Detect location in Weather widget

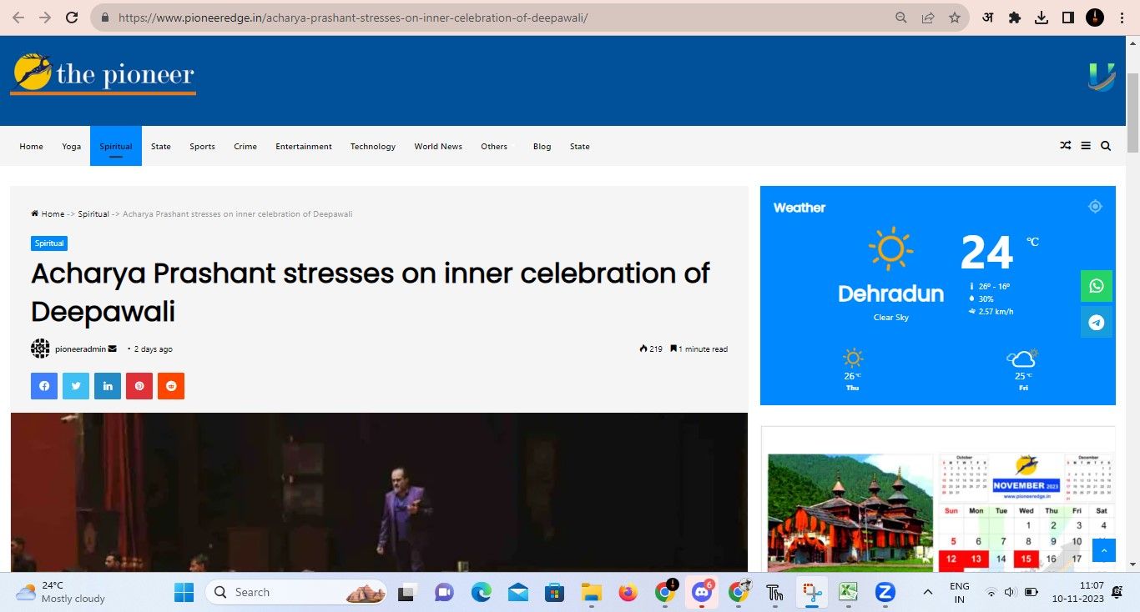point(1095,207)
